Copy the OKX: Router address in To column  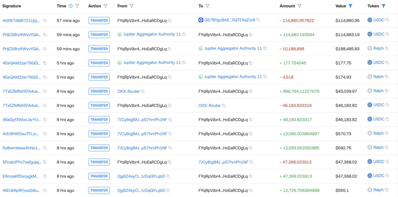(224, 106)
